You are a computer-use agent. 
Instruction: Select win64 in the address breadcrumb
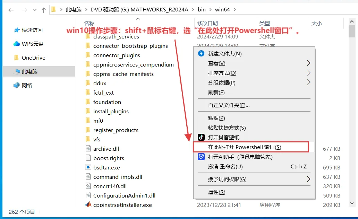(222, 10)
